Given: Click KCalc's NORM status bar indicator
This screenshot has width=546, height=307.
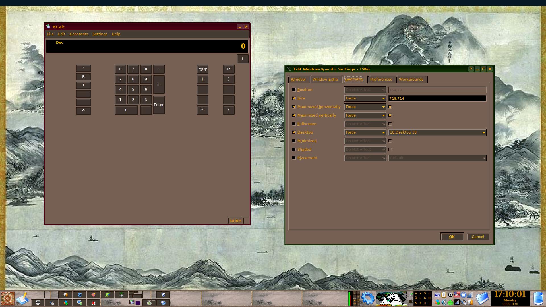Looking at the screenshot, I should [x=235, y=221].
